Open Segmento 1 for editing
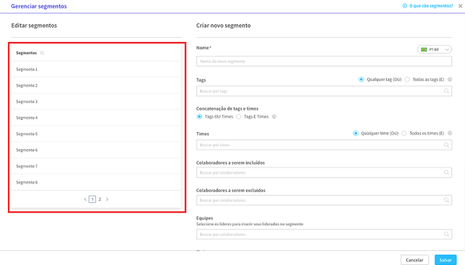 click(96, 69)
